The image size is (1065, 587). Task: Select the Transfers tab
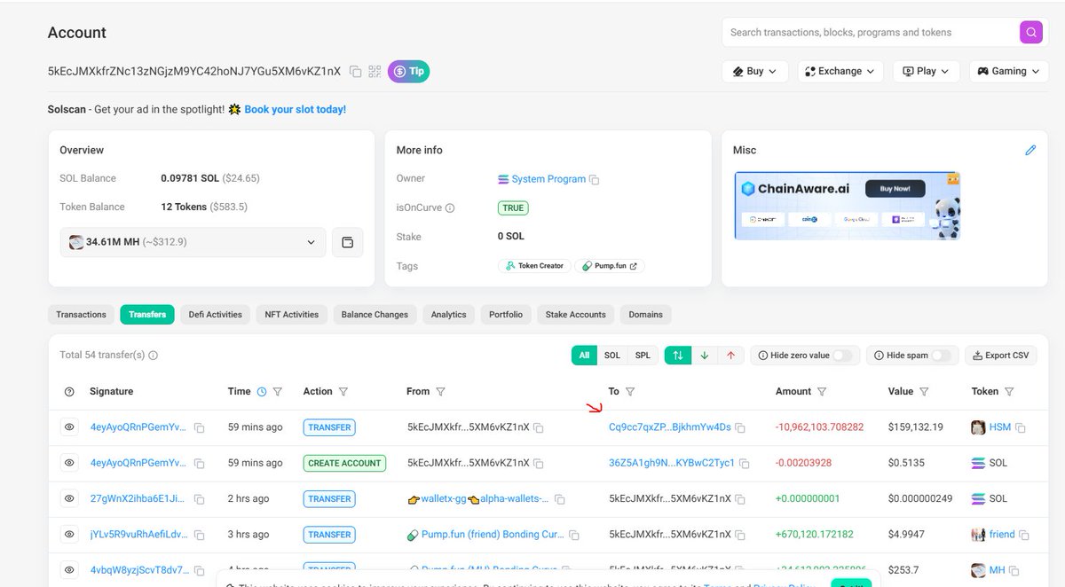(x=147, y=315)
